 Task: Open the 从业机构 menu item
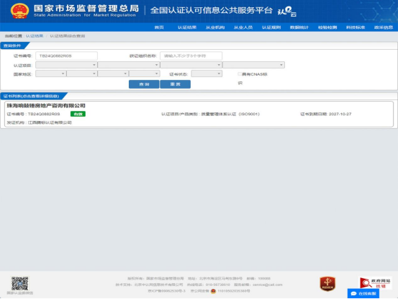point(215,27)
